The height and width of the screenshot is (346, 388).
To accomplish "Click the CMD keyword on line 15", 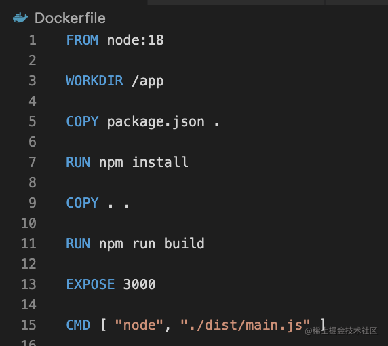I will tap(78, 325).
